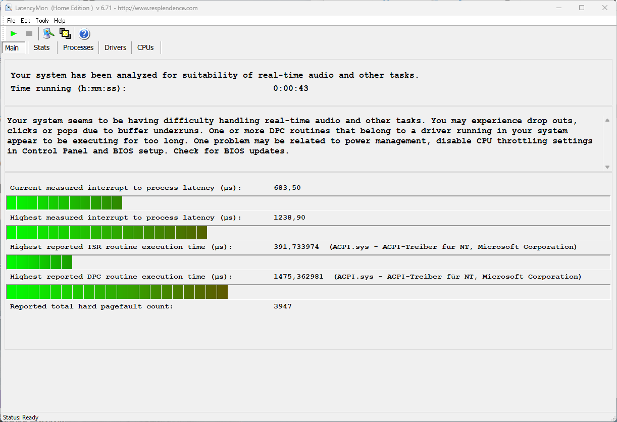617x422 pixels.
Task: Close the LatencyMon window
Action: (605, 8)
